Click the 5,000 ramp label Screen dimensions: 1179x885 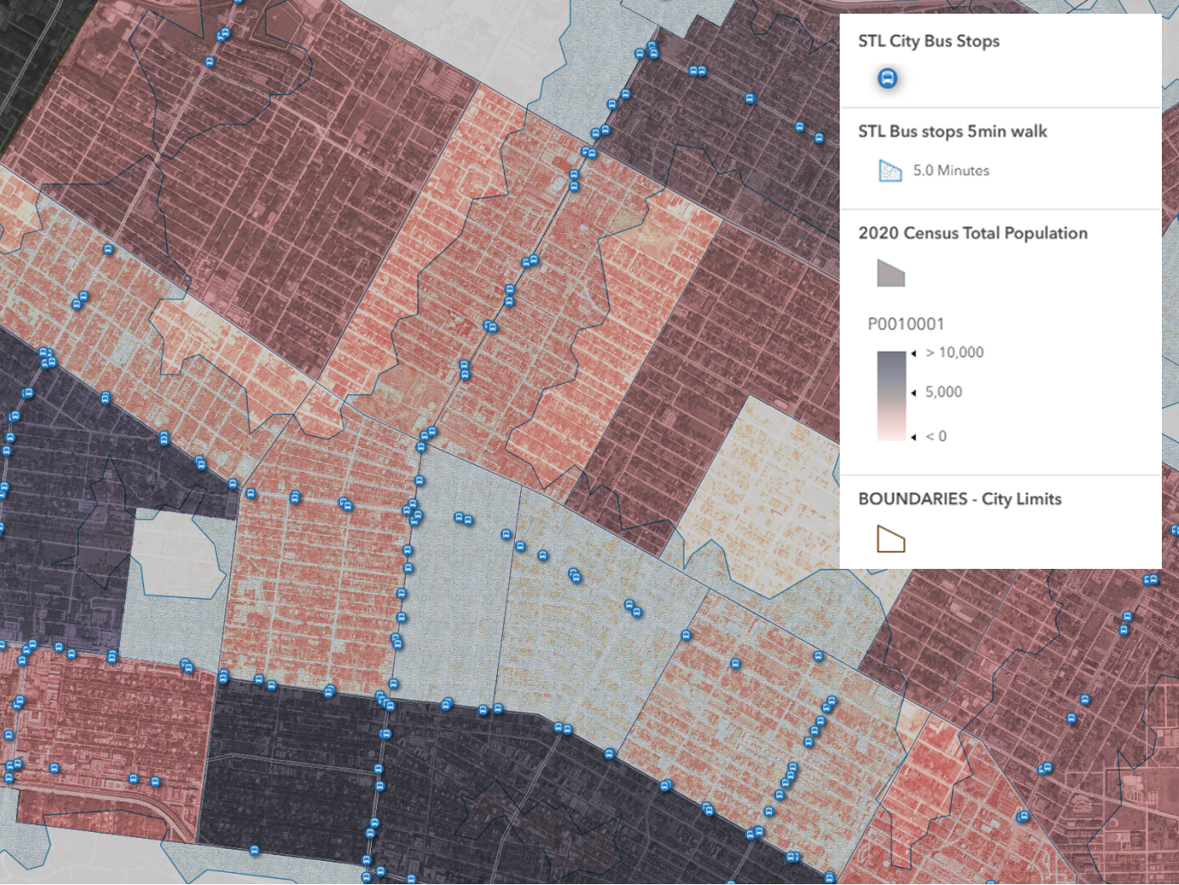coord(943,392)
